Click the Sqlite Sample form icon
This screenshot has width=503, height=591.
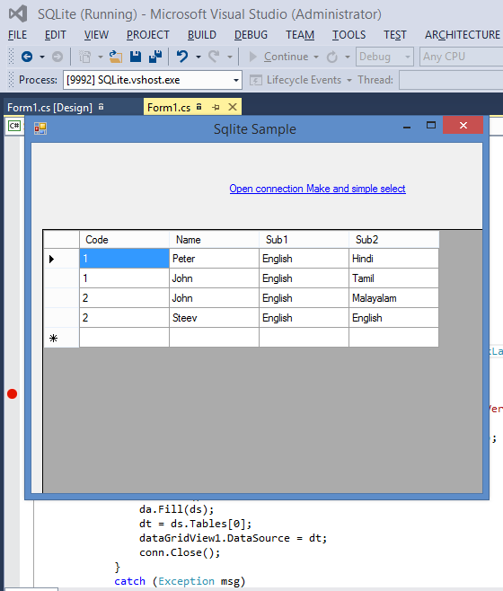pos(40,128)
